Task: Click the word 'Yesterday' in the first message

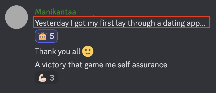Action: tap(52, 23)
